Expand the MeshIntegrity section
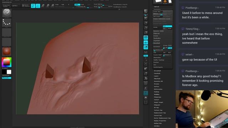 pos(158,67)
